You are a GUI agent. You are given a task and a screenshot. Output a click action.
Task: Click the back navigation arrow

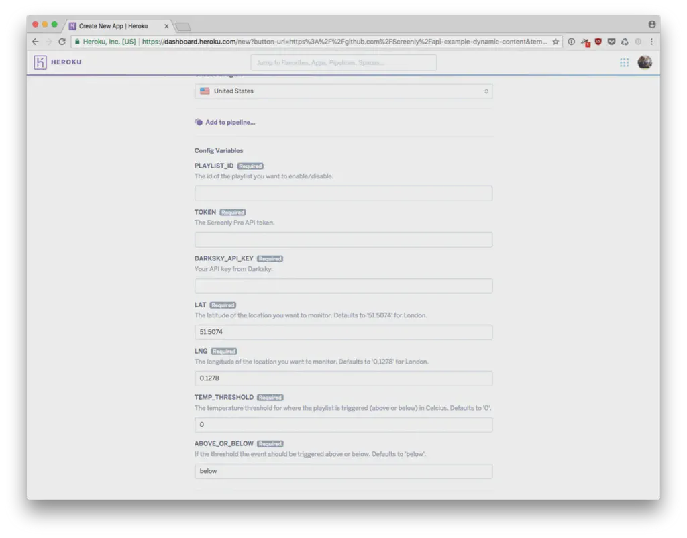pyautogui.click(x=35, y=41)
